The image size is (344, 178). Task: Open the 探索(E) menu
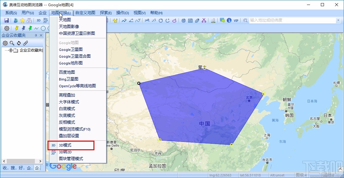[x=106, y=13]
